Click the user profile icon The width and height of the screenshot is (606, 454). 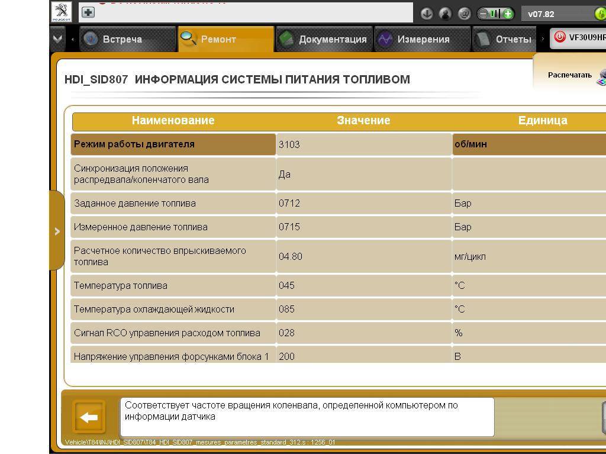click(x=446, y=14)
